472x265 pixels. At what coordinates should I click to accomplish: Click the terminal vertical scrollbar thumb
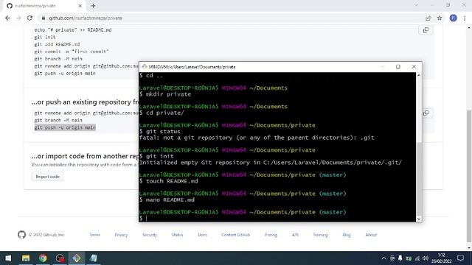418,179
